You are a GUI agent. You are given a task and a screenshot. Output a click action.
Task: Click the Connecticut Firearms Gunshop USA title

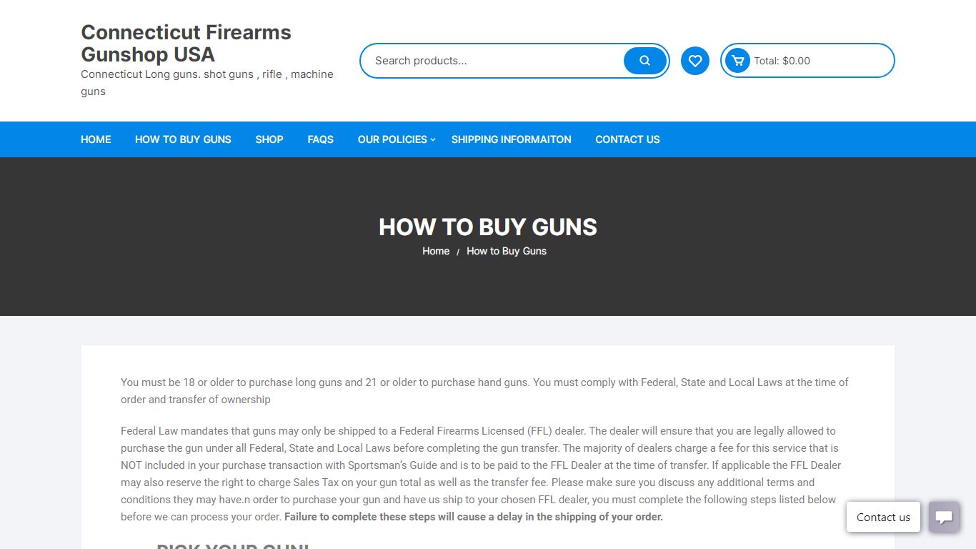coord(186,43)
